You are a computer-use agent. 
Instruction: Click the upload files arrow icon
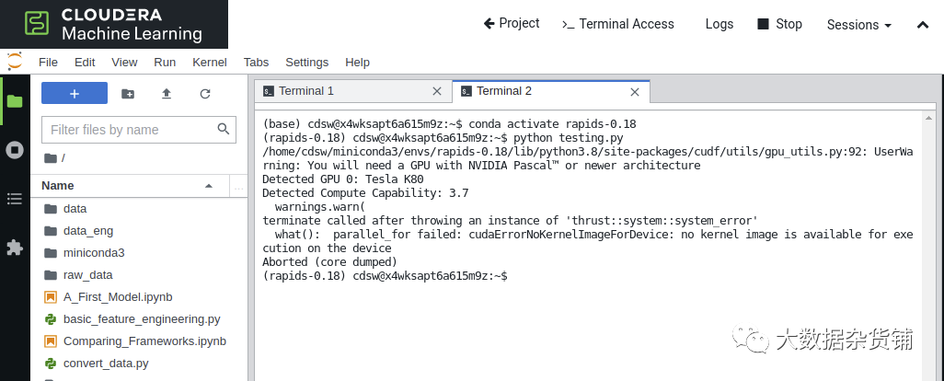pyautogui.click(x=167, y=94)
